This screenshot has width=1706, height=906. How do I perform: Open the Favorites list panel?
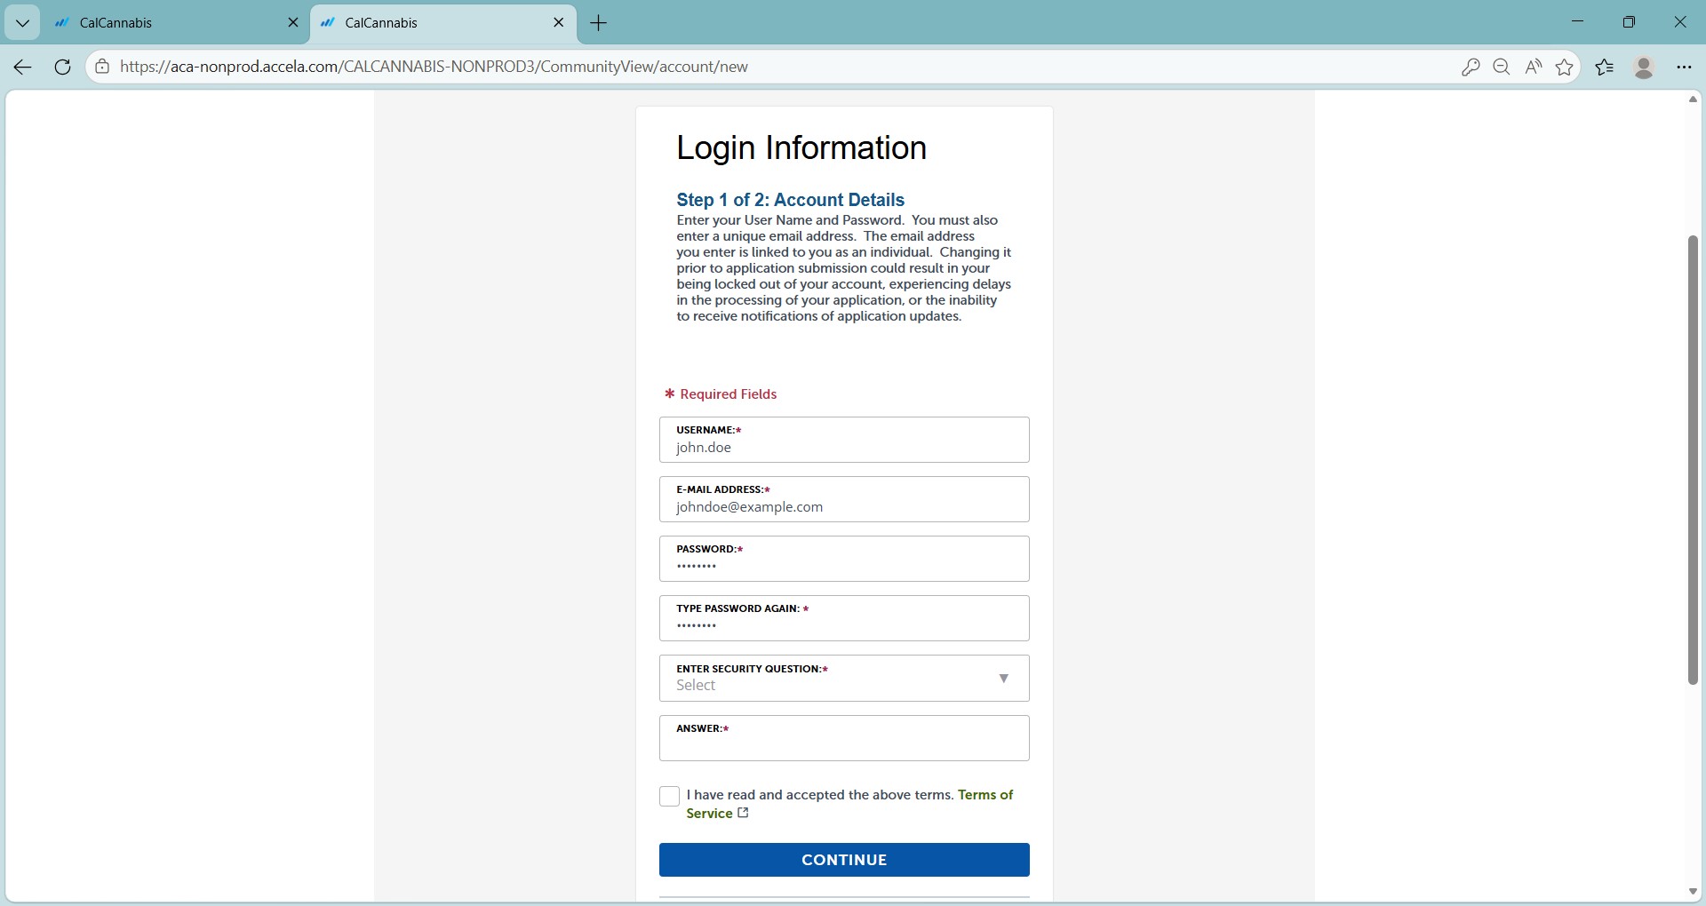point(1605,67)
